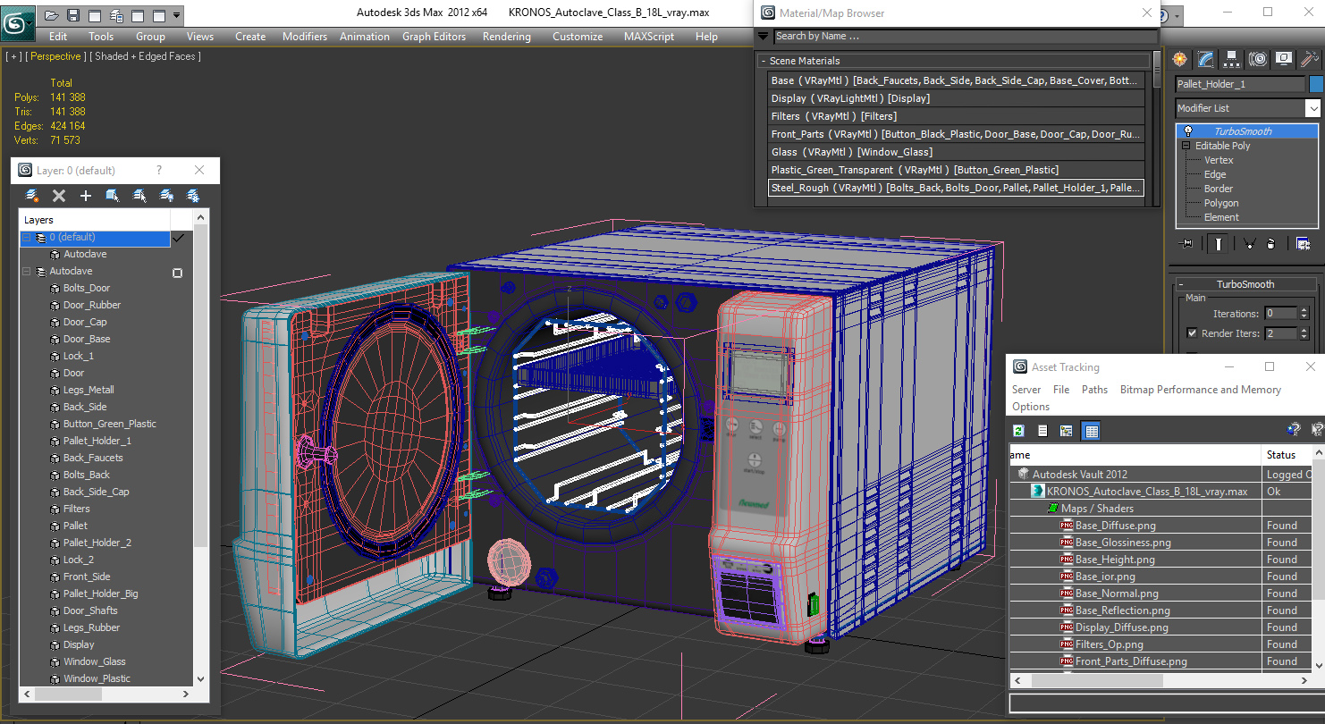Toggle current-layer checkmark for 0 (default) layer

click(x=179, y=238)
